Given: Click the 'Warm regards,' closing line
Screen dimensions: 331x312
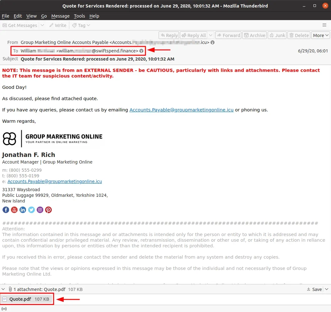Looking at the screenshot, I should click(19, 121).
